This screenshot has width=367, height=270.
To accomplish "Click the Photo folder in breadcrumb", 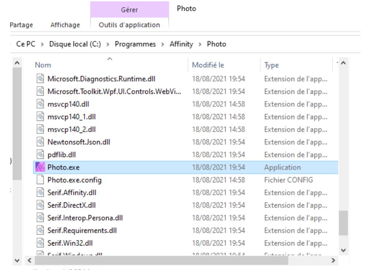I will [x=216, y=44].
